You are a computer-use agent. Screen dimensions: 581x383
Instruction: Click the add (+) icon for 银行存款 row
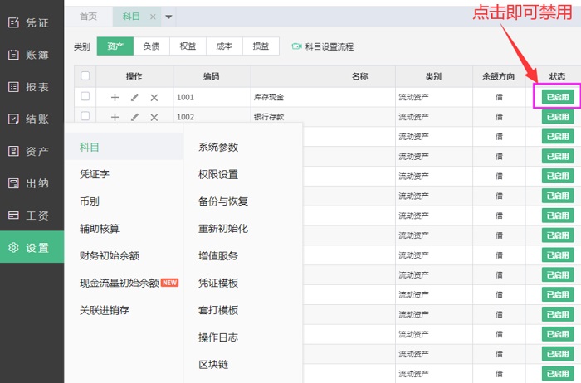pyautogui.click(x=115, y=117)
